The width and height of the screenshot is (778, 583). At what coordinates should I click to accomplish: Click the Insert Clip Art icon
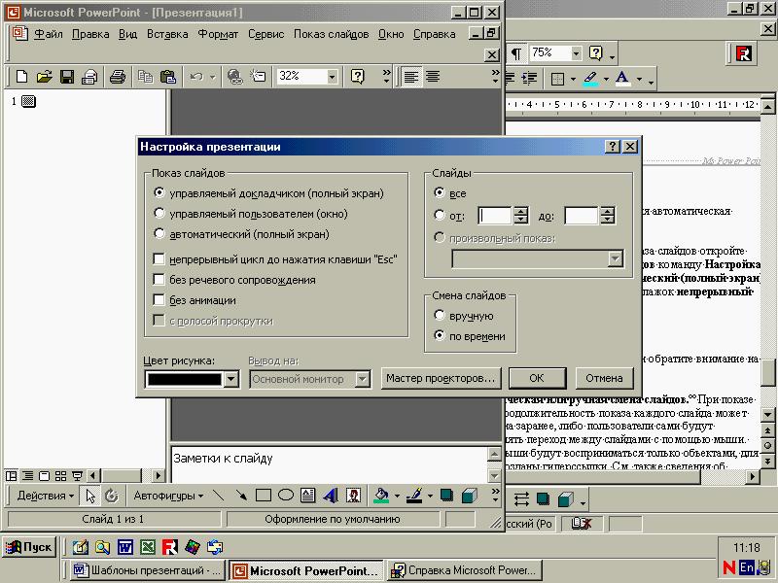point(353,496)
